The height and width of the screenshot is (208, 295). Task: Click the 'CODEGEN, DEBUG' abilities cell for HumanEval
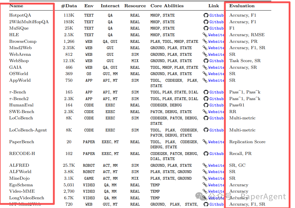click(166, 105)
